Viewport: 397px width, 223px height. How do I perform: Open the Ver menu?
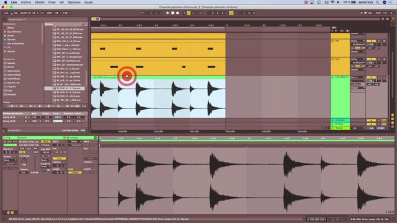61,2
